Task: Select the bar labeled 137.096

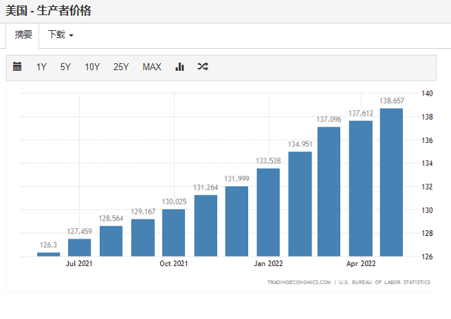Action: [329, 192]
